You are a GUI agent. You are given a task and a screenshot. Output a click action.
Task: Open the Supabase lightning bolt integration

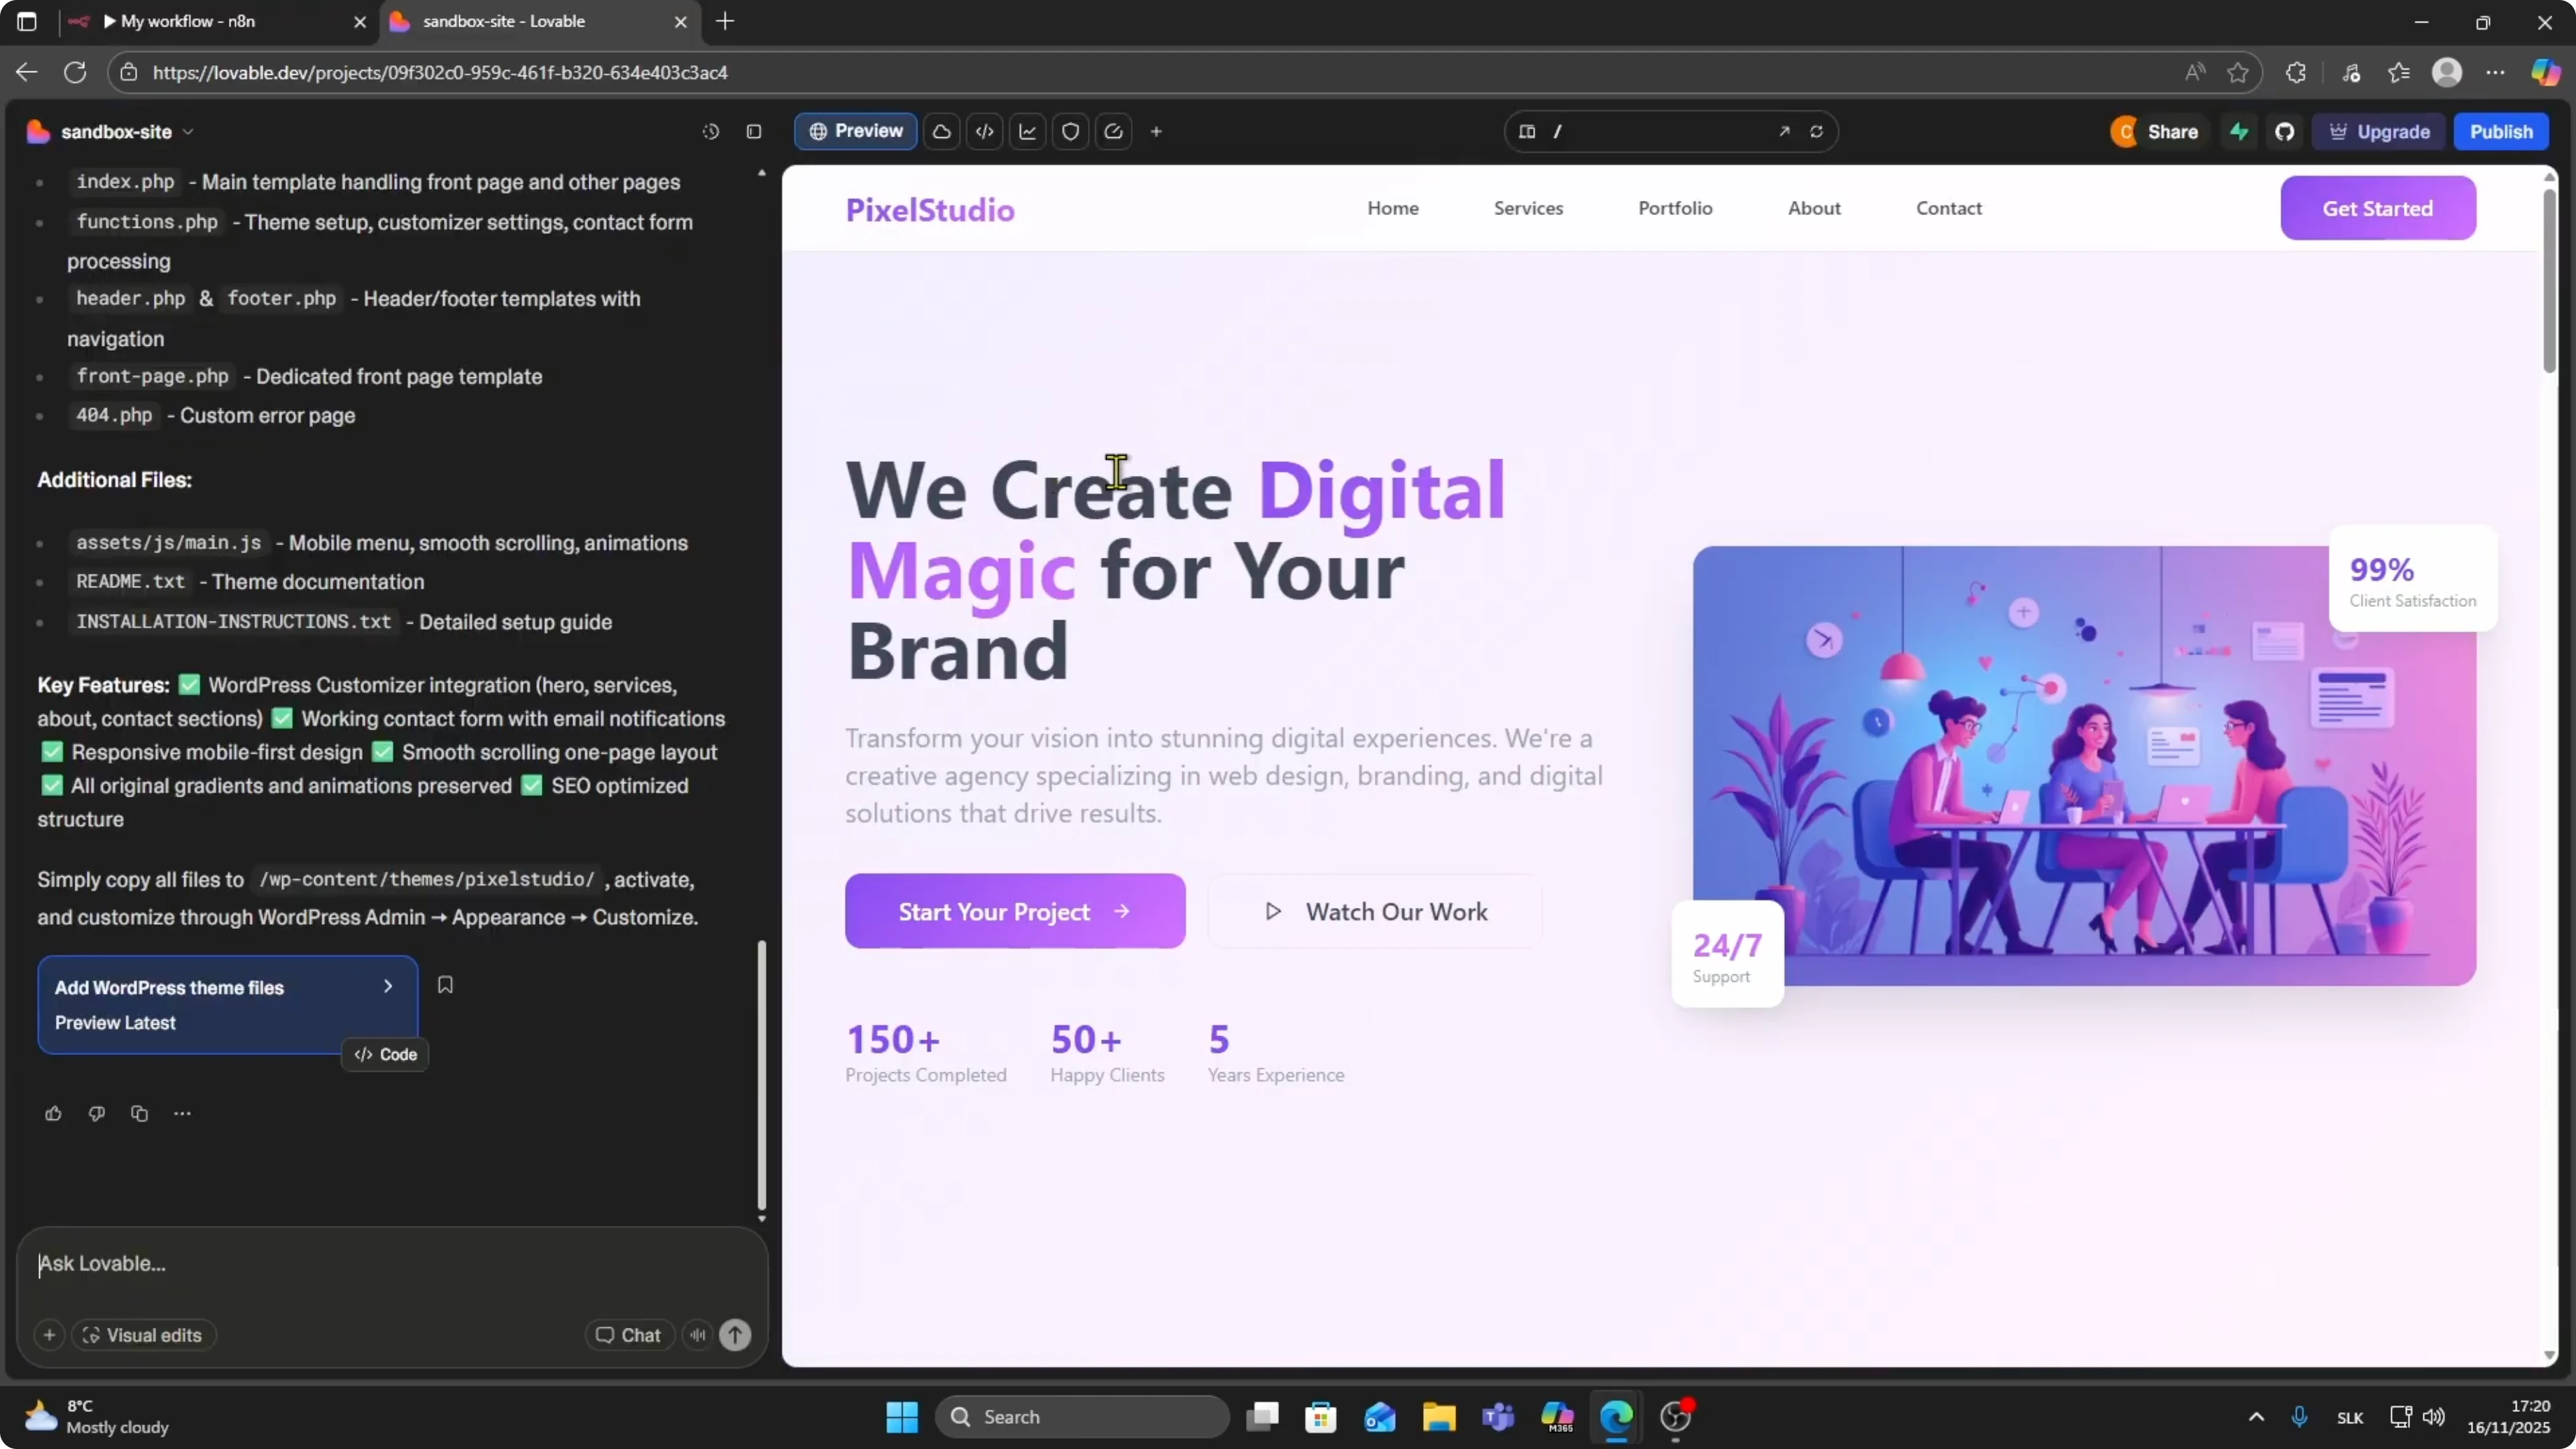pos(2239,132)
